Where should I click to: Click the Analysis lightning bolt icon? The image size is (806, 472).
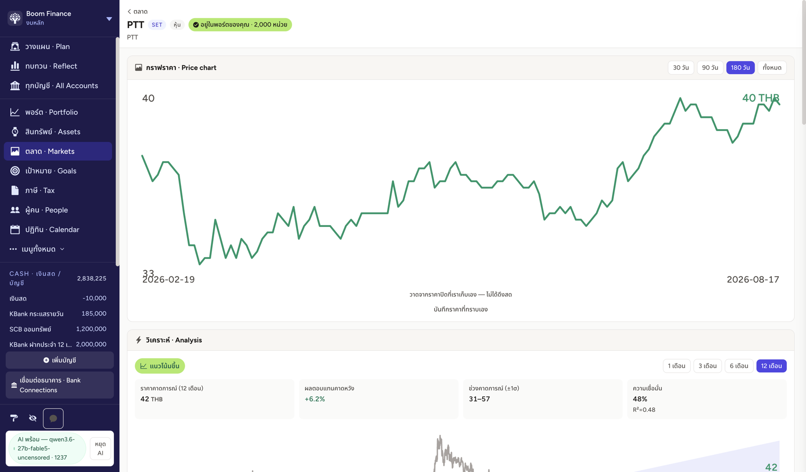[x=139, y=340]
